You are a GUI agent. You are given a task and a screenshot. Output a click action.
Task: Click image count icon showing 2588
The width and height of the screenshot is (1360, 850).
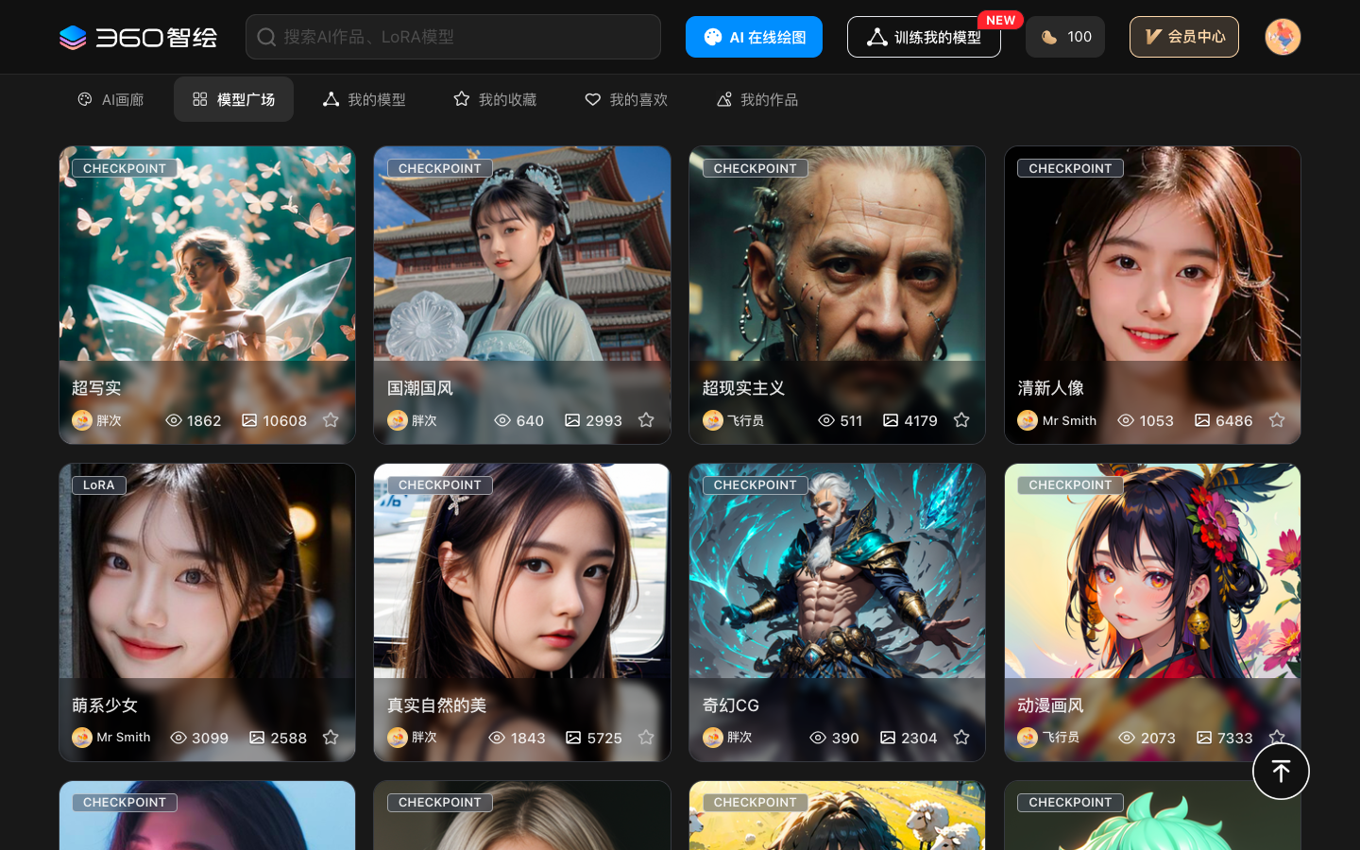pos(257,738)
